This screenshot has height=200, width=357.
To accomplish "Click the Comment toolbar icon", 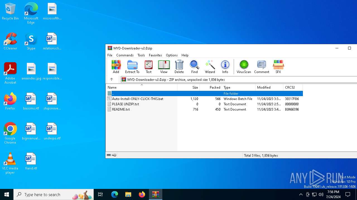I will pos(262,67).
